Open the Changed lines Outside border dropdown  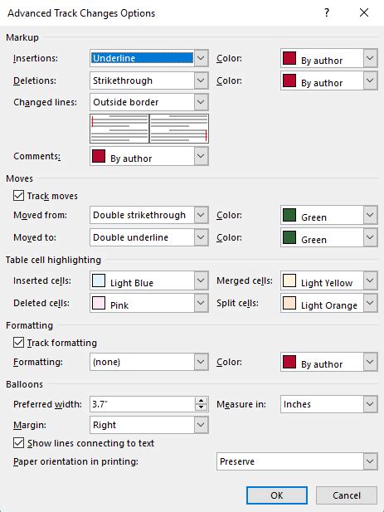[149, 102]
